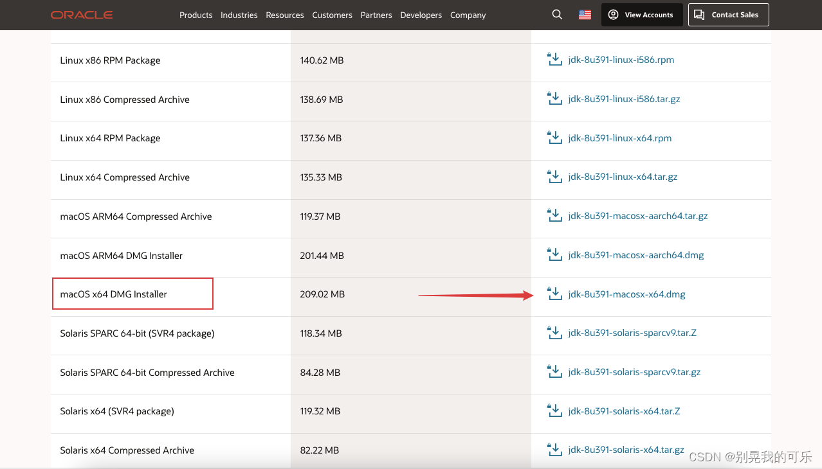Click the US flag country selector
Screen dimensions: 822x469
point(585,15)
